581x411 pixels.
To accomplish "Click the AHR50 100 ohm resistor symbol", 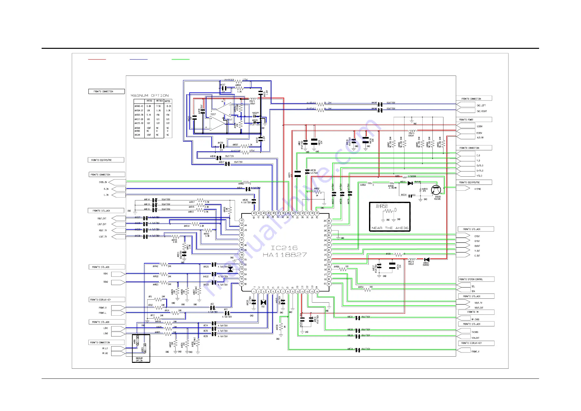I will click(343, 269).
